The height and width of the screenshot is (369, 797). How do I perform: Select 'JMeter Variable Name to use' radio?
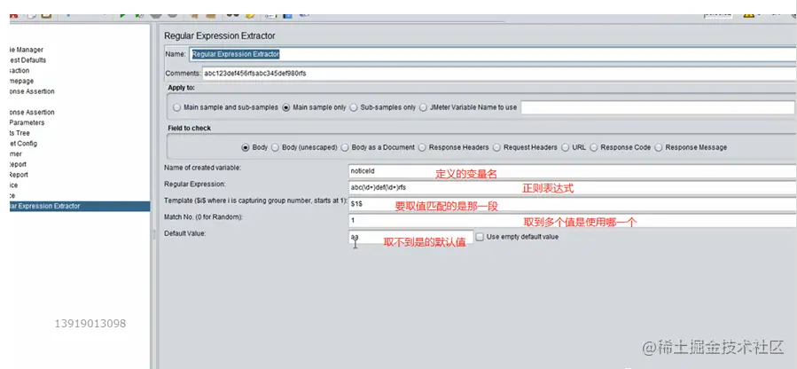coord(424,107)
